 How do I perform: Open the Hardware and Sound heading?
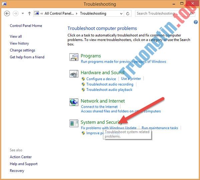click(102, 73)
